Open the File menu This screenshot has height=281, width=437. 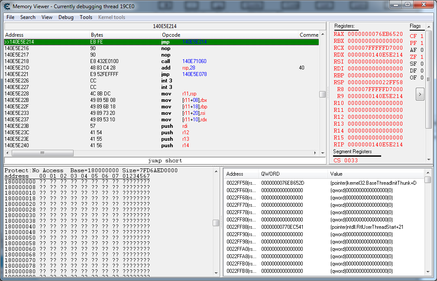[x=10, y=17]
